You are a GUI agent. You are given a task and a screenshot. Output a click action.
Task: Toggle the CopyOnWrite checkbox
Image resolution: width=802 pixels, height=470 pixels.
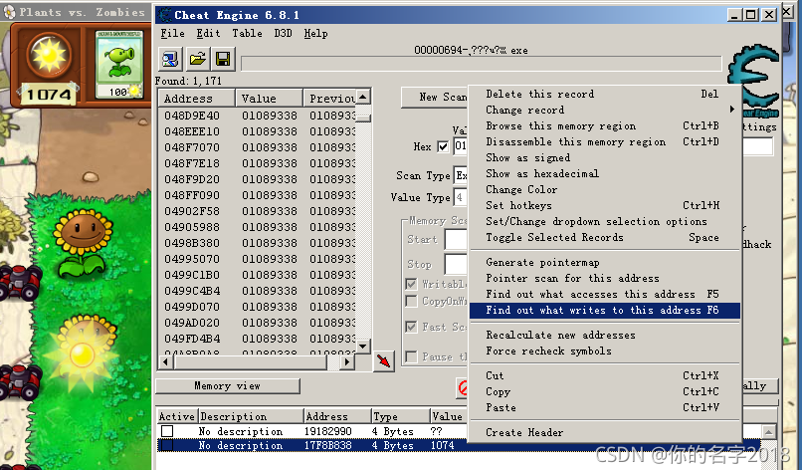(x=412, y=301)
